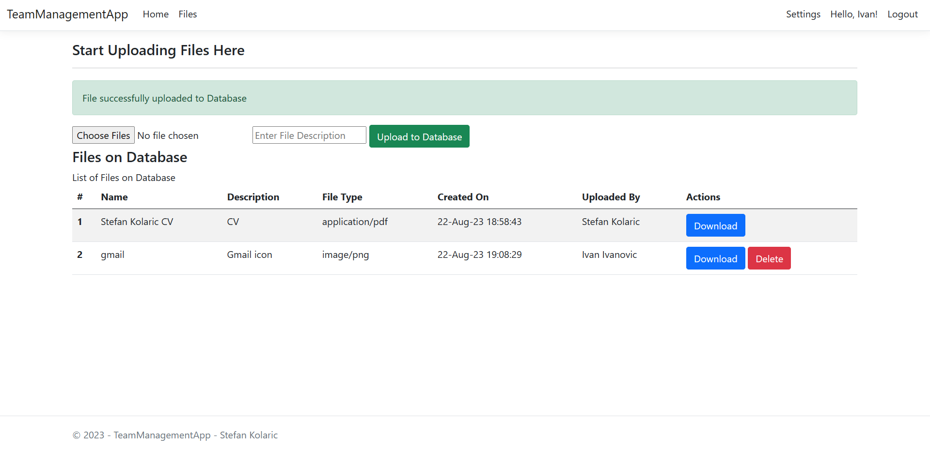930x450 pixels.
Task: Open the Settings page
Action: pos(803,14)
